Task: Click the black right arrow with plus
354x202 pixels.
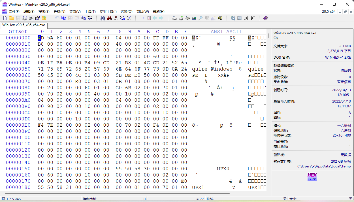Action: [x=253, y=18]
